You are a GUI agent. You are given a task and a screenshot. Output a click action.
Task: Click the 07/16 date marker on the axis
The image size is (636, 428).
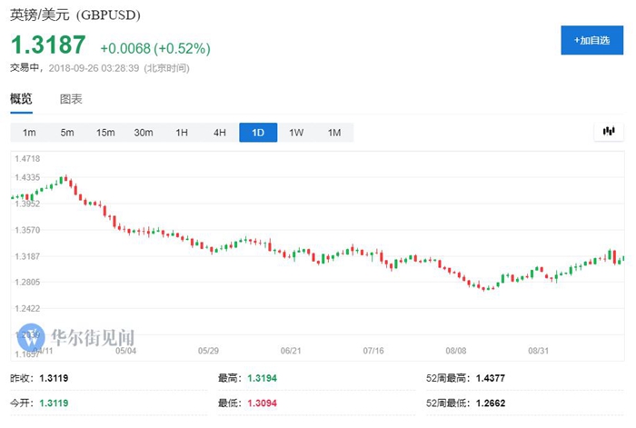point(374,350)
